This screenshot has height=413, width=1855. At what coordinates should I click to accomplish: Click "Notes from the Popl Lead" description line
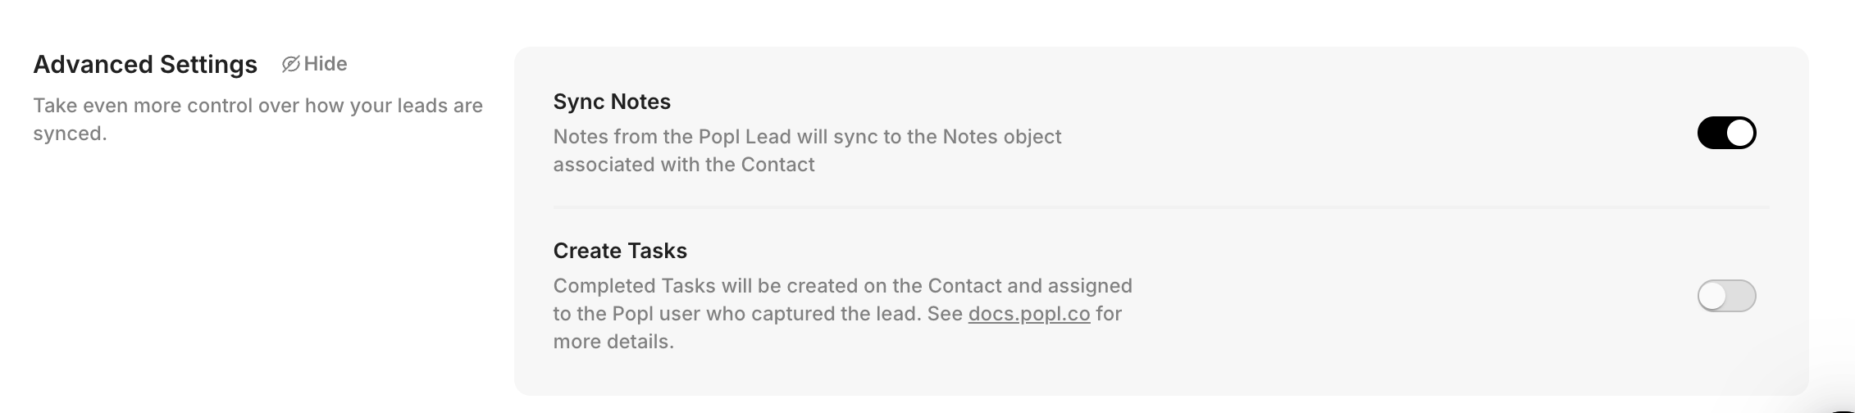point(807,137)
